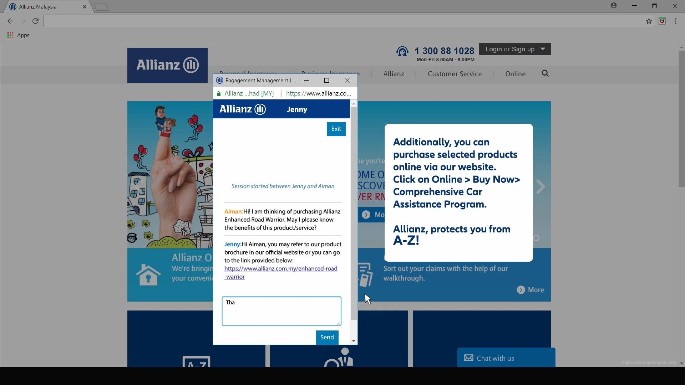Send the chat message
This screenshot has height=385, width=685.
[327, 338]
